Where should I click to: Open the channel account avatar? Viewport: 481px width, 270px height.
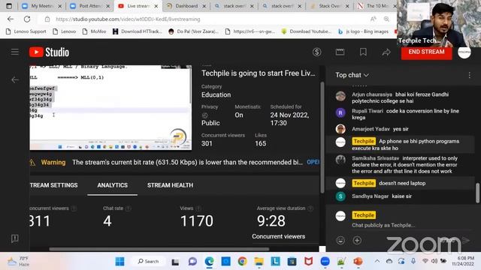click(464, 52)
